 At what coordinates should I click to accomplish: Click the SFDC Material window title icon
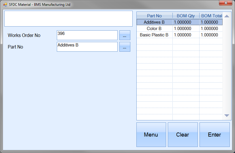(5, 5)
